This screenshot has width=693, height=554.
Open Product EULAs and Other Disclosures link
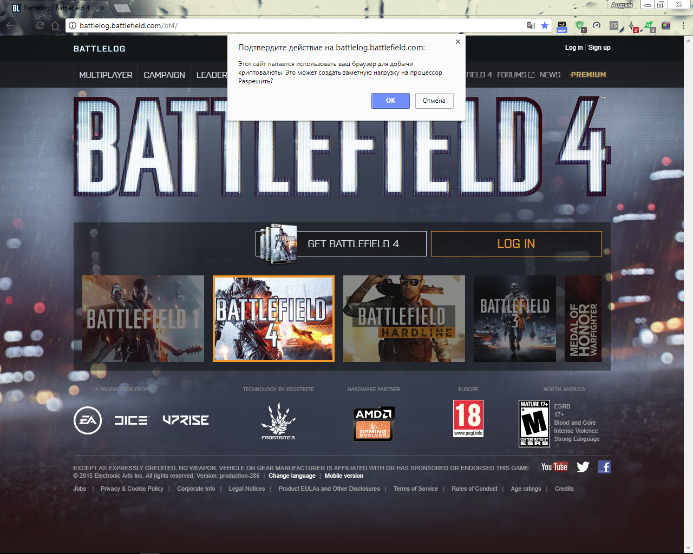tap(329, 489)
